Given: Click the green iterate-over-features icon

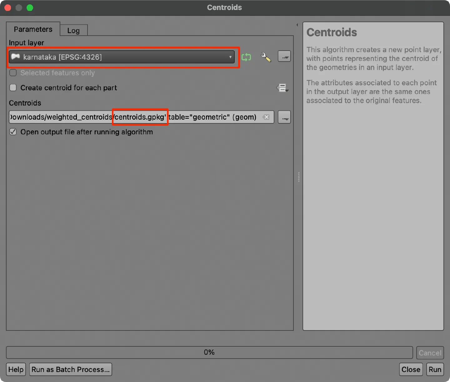Looking at the screenshot, I should [246, 57].
